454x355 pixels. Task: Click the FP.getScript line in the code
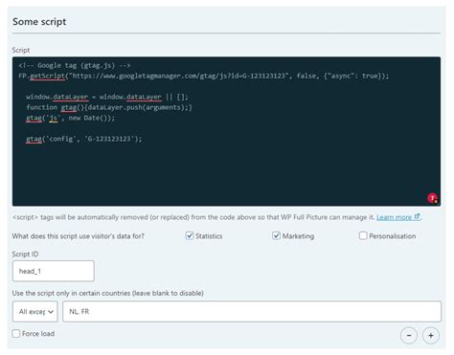[204, 76]
